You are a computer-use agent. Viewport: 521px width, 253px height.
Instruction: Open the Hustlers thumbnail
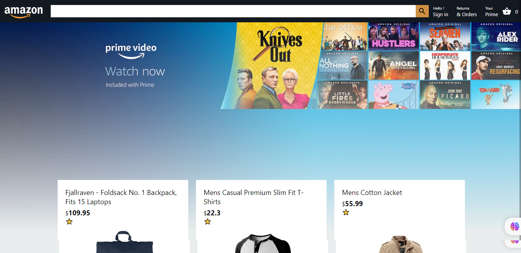pyautogui.click(x=393, y=37)
